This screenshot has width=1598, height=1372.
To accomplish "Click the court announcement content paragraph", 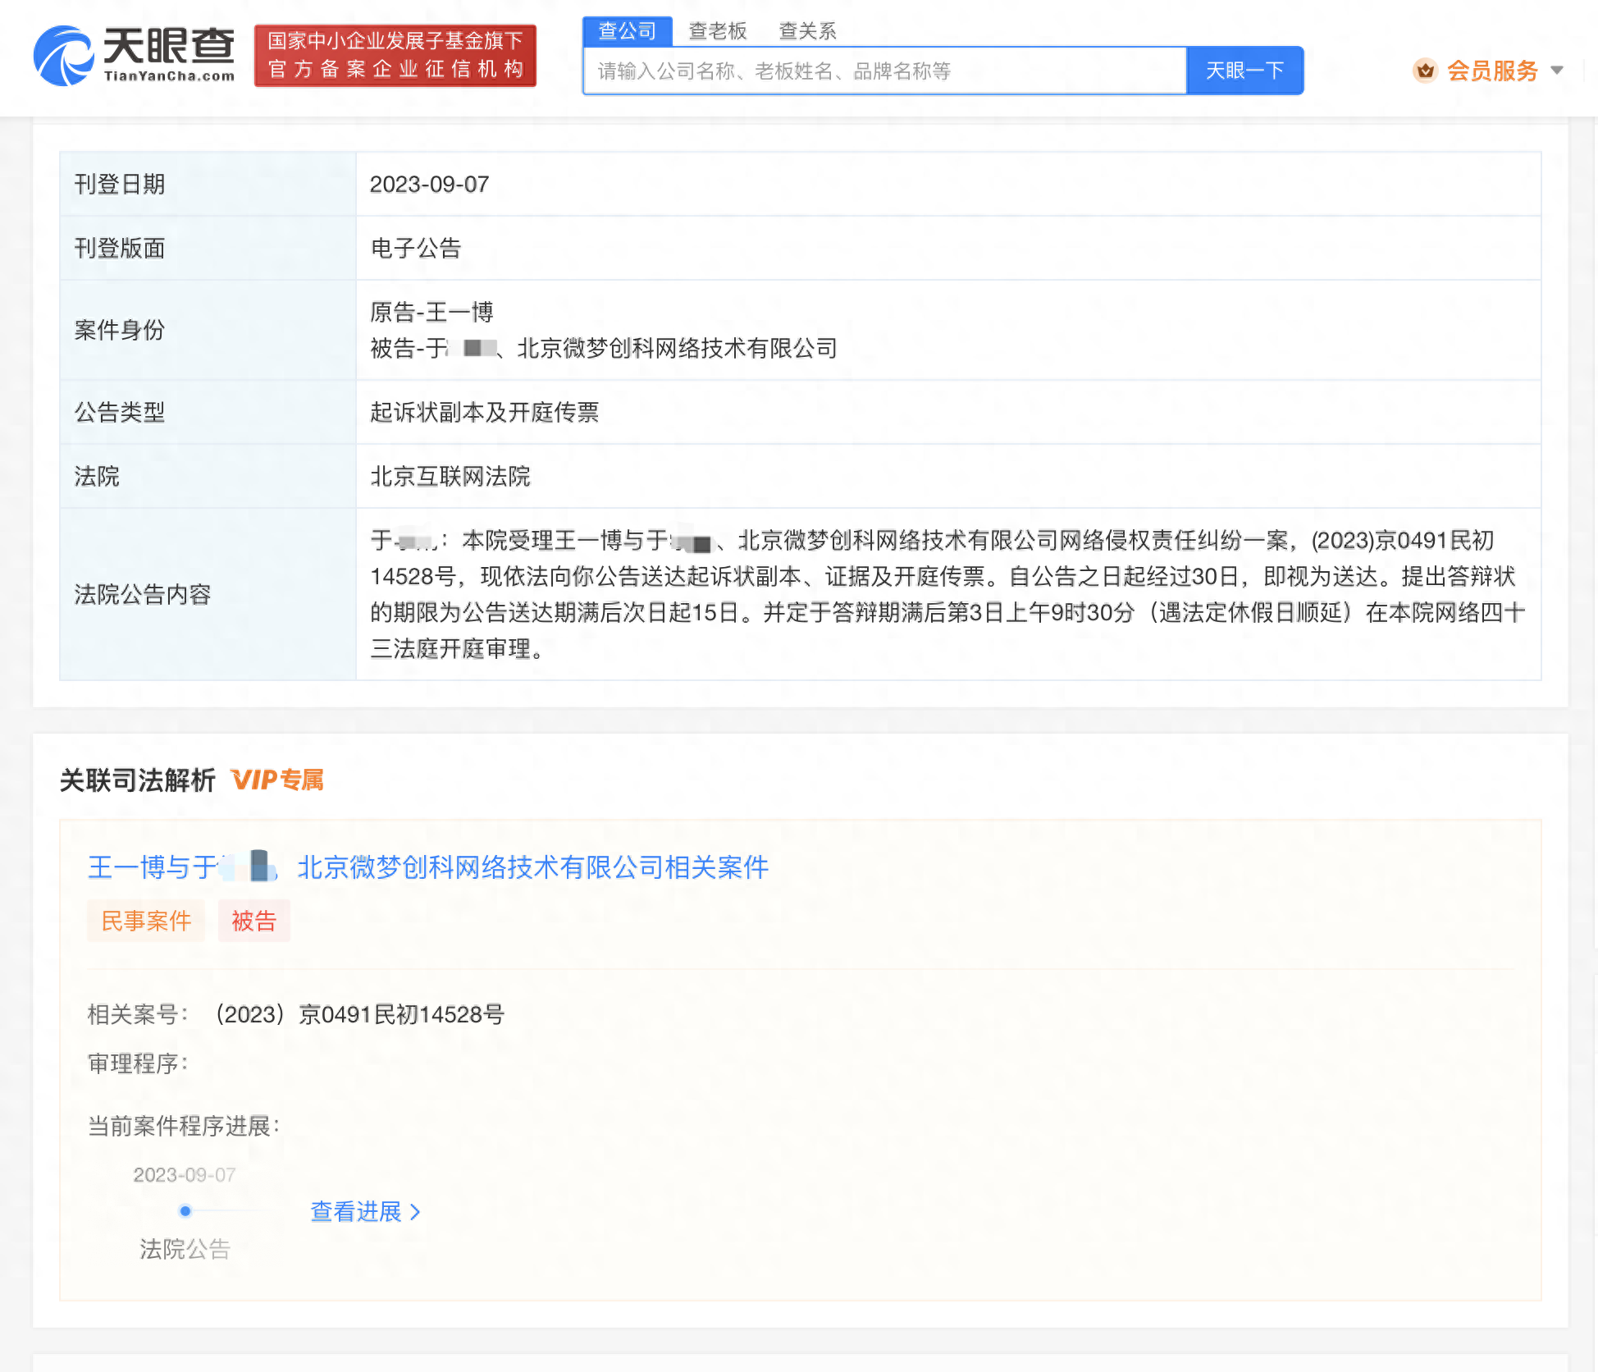I will [947, 595].
